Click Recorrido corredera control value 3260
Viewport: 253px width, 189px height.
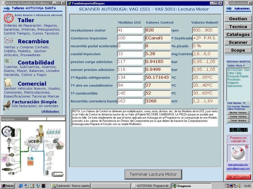point(158,101)
